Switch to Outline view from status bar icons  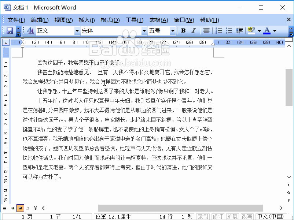(x=27, y=208)
